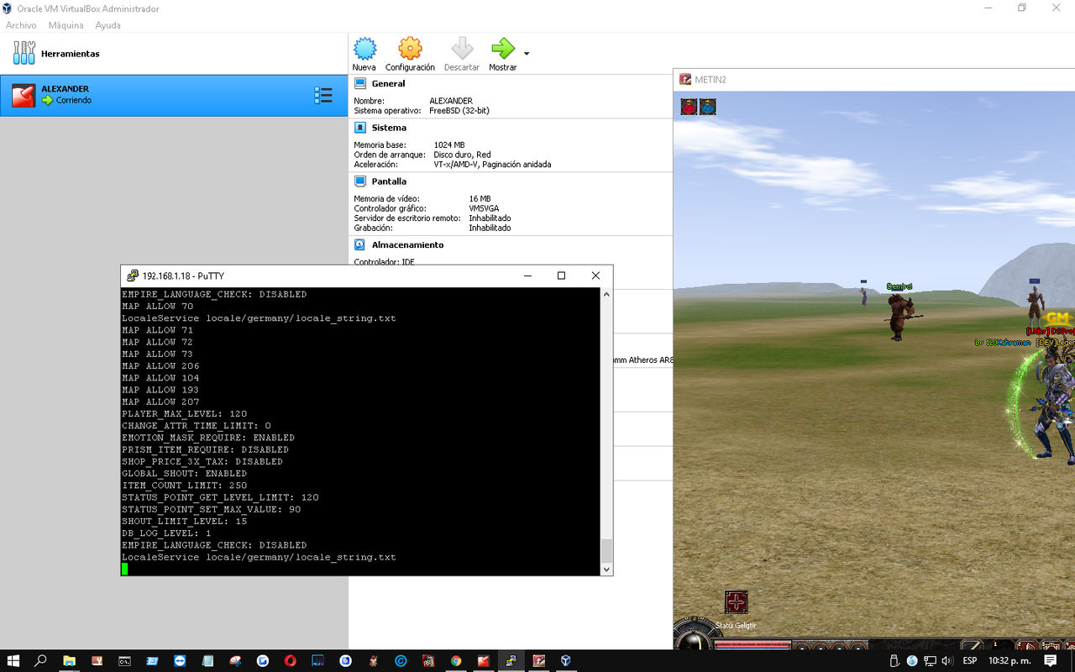Open the Ayuda menu in VirtualBox
The height and width of the screenshot is (672, 1075).
click(x=107, y=25)
